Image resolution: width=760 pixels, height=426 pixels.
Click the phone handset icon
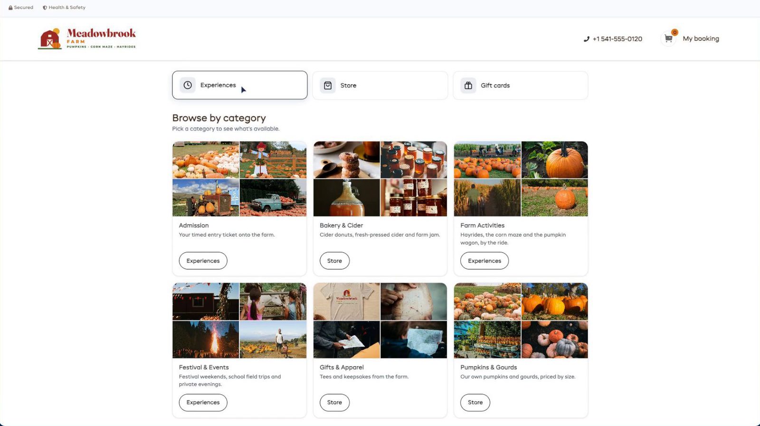pos(586,39)
